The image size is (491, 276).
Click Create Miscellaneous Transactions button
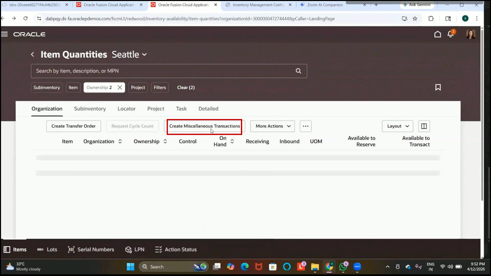pos(205,126)
